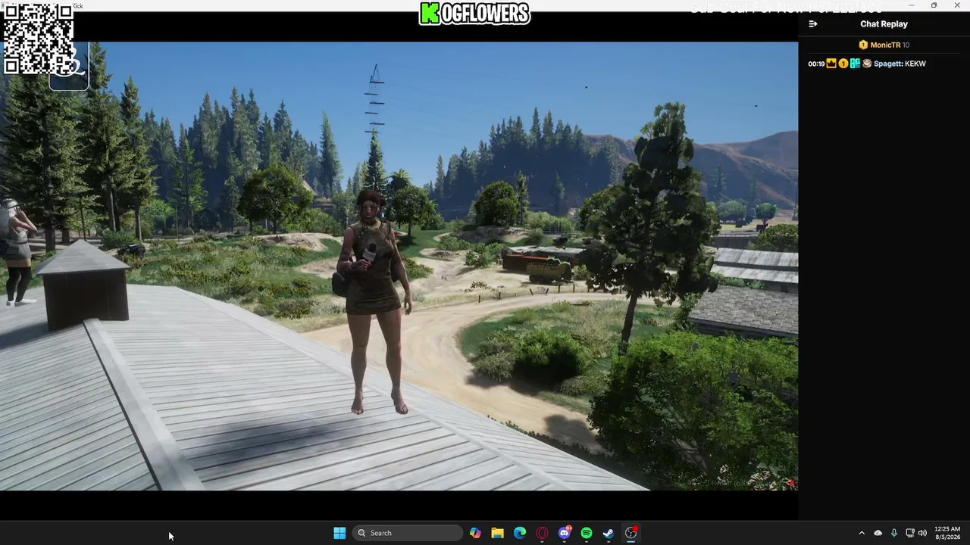Open the network status tray icon
Viewport: 970px width, 545px height.
click(910, 533)
